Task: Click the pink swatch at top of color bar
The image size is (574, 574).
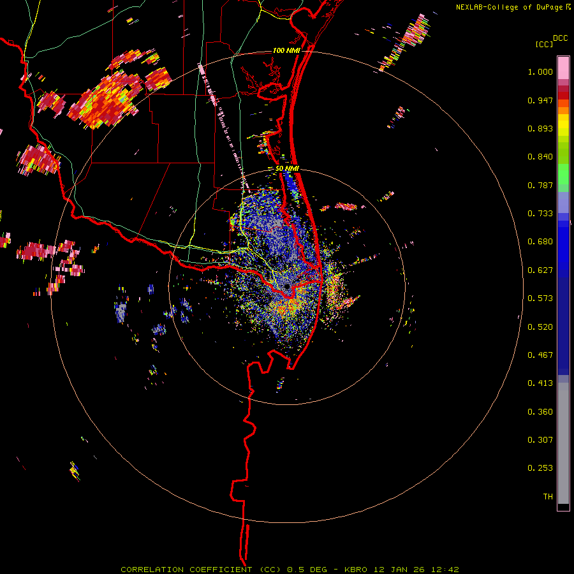Action: (563, 68)
